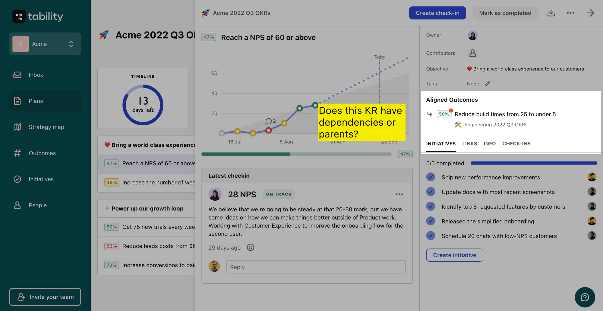Add an emoji reaction to the checkin
603x311 pixels.
click(x=251, y=248)
